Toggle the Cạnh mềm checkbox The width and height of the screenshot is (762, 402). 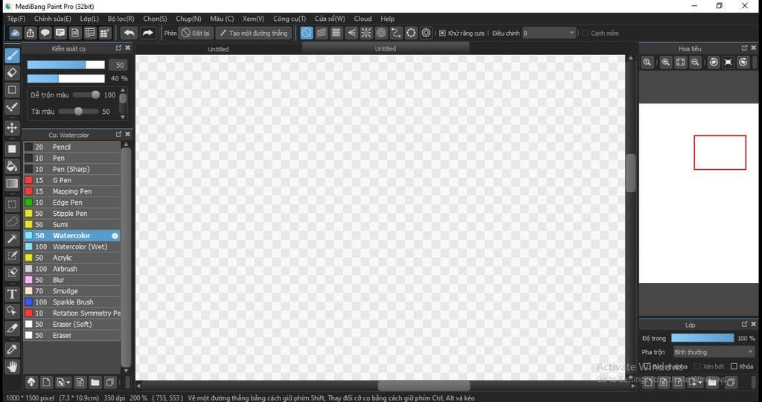pyautogui.click(x=585, y=33)
